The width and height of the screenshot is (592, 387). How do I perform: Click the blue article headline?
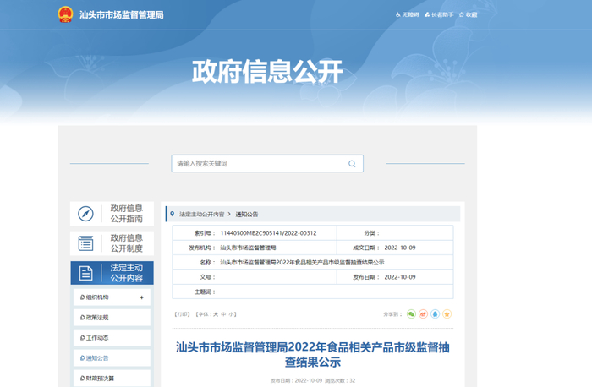(313, 355)
